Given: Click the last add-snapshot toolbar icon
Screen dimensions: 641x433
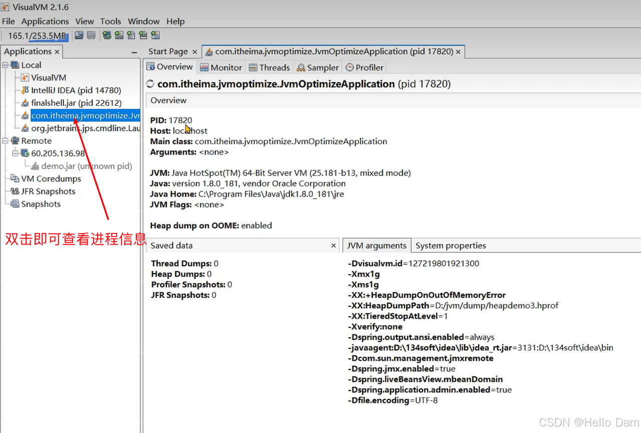Looking at the screenshot, I should 155,35.
